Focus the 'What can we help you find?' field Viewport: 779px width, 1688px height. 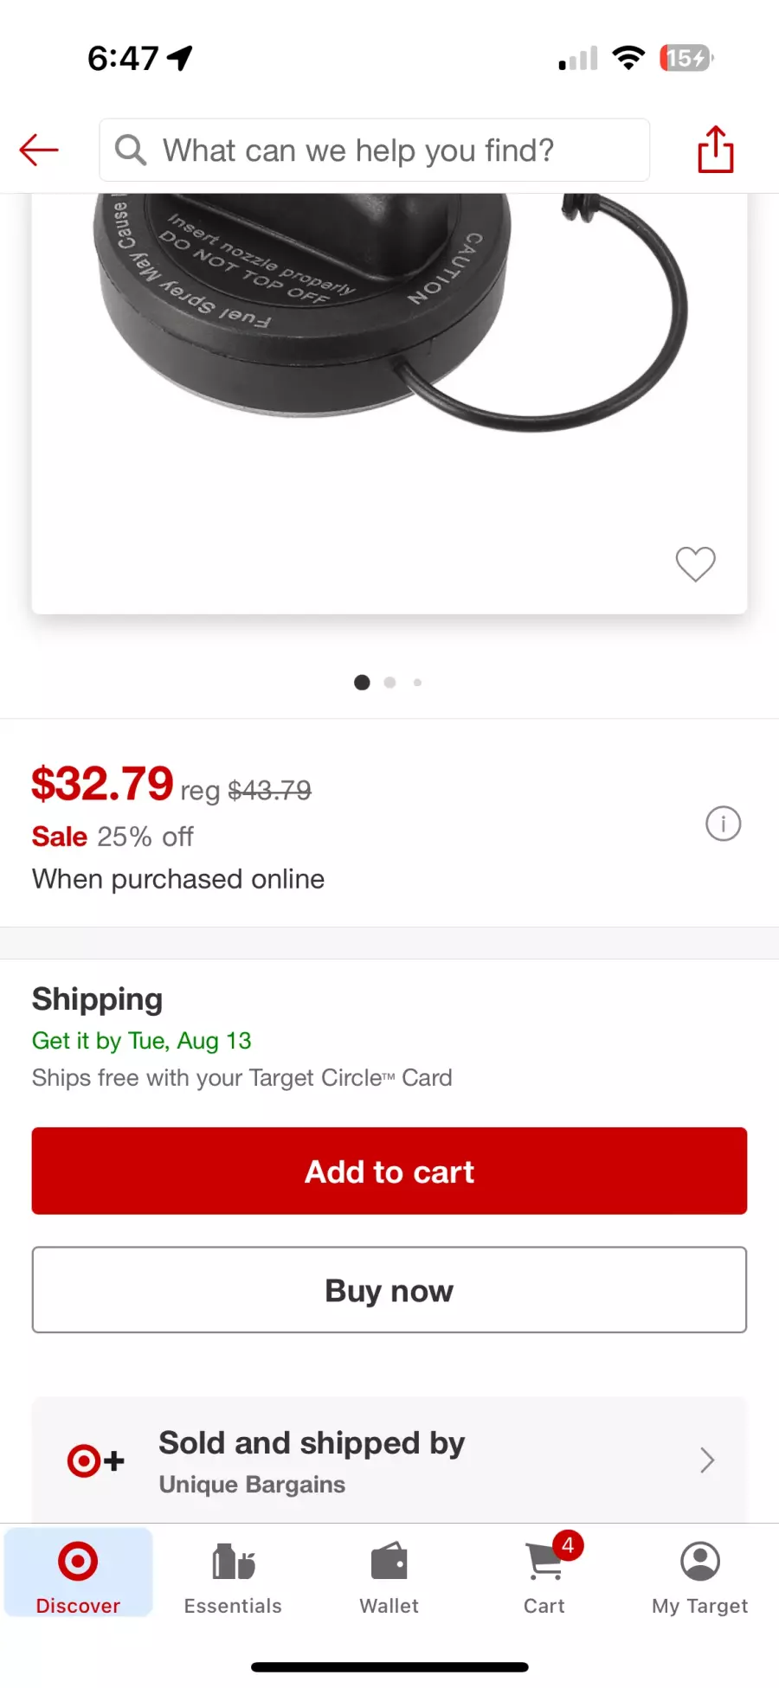click(374, 150)
